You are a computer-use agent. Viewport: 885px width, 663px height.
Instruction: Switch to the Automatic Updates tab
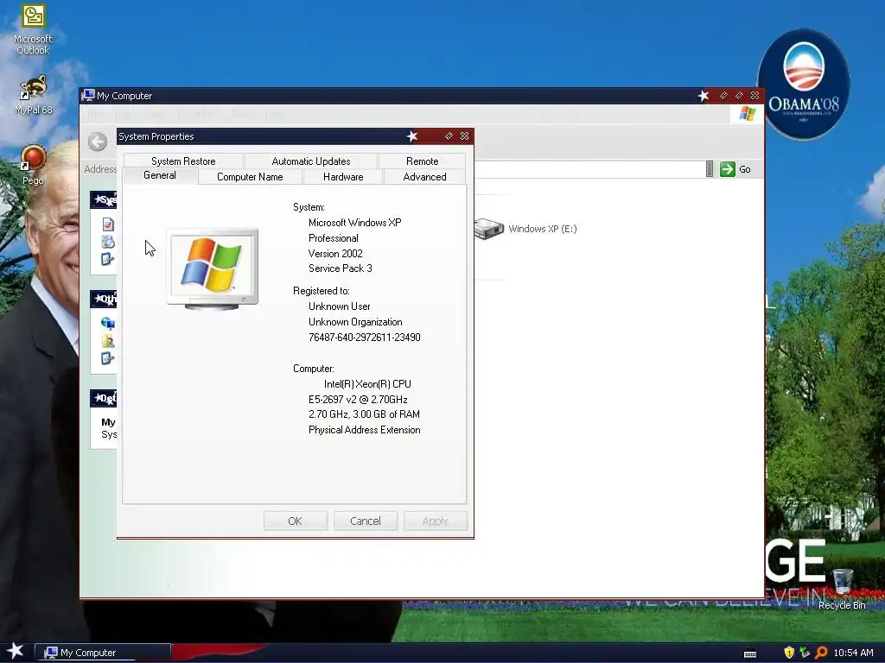click(311, 161)
